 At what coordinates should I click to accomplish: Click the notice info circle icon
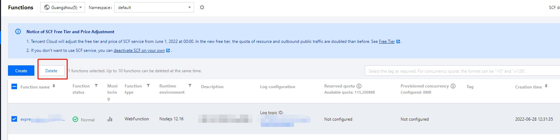click(18, 31)
